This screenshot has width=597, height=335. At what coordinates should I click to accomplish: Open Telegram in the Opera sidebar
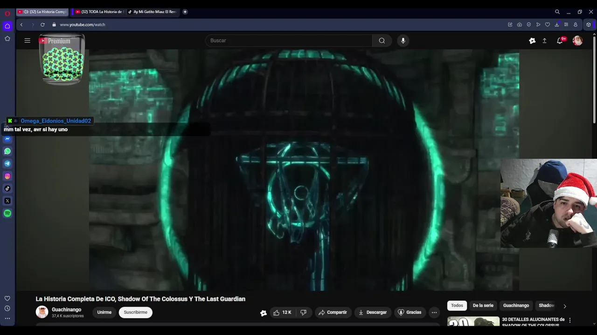[7, 164]
